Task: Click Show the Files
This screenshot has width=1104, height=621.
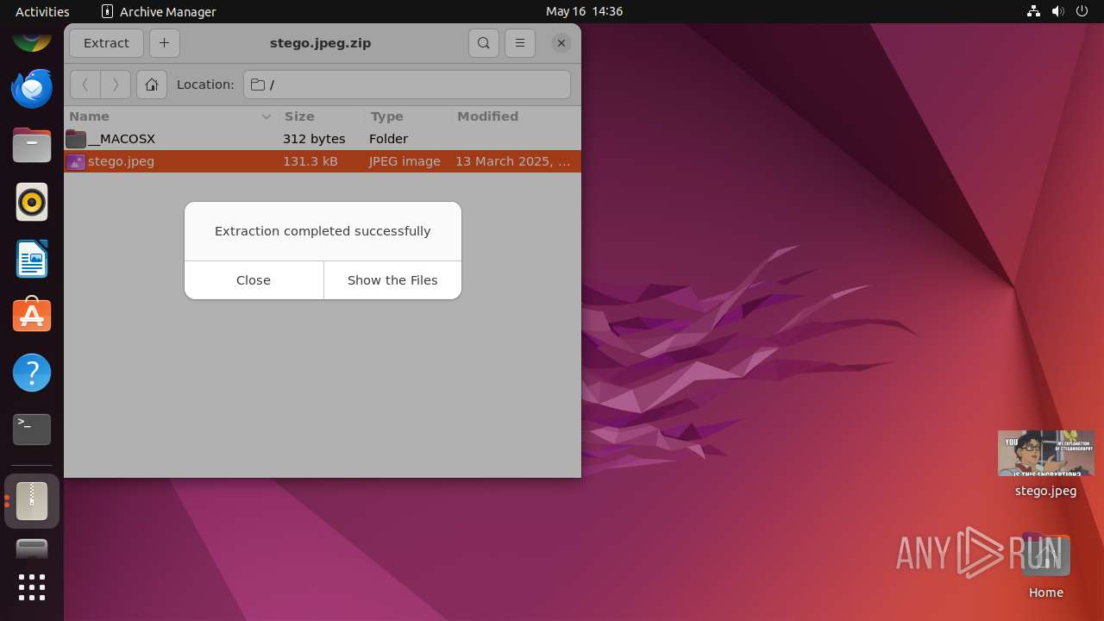Action: click(392, 280)
